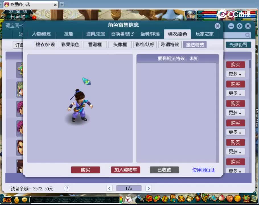Open the bear doll pet icon

pyautogui.click(x=173, y=198)
